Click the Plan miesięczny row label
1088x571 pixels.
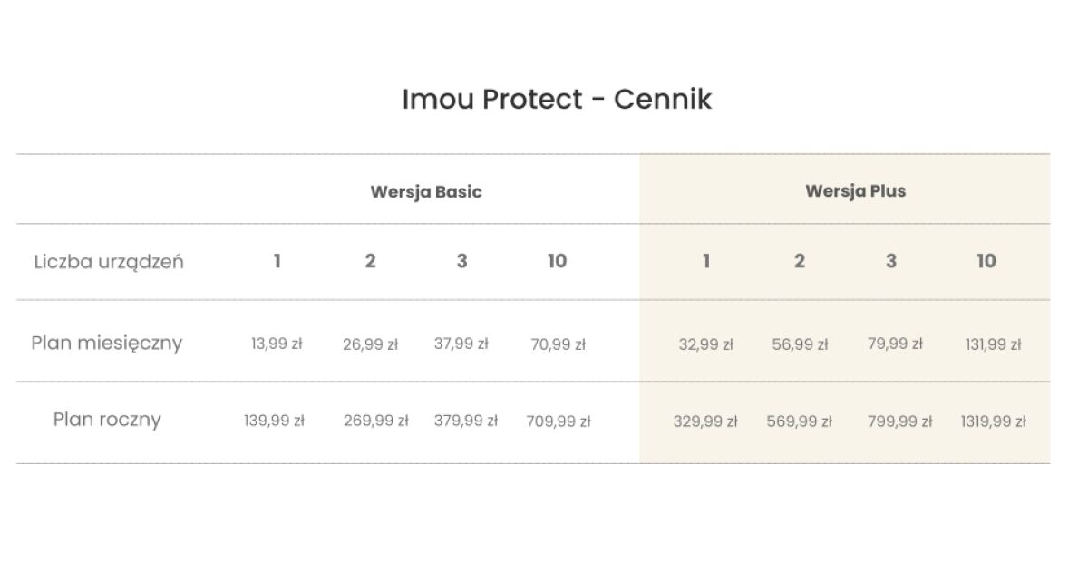pyautogui.click(x=107, y=343)
